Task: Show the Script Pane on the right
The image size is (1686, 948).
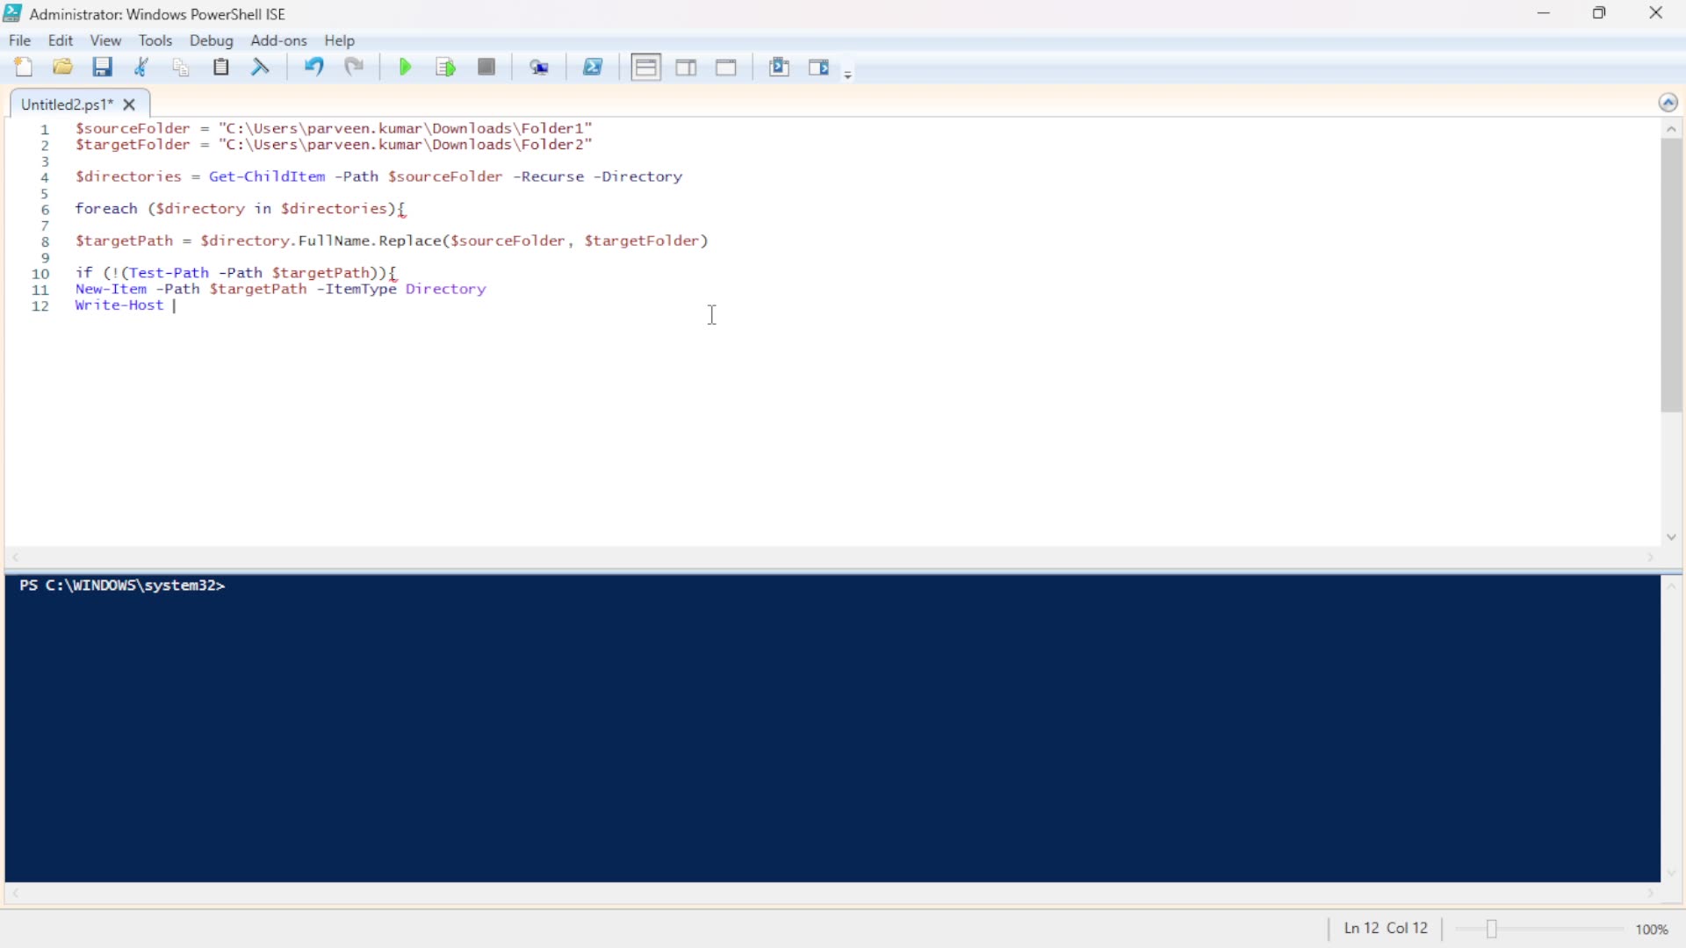Action: (x=686, y=67)
